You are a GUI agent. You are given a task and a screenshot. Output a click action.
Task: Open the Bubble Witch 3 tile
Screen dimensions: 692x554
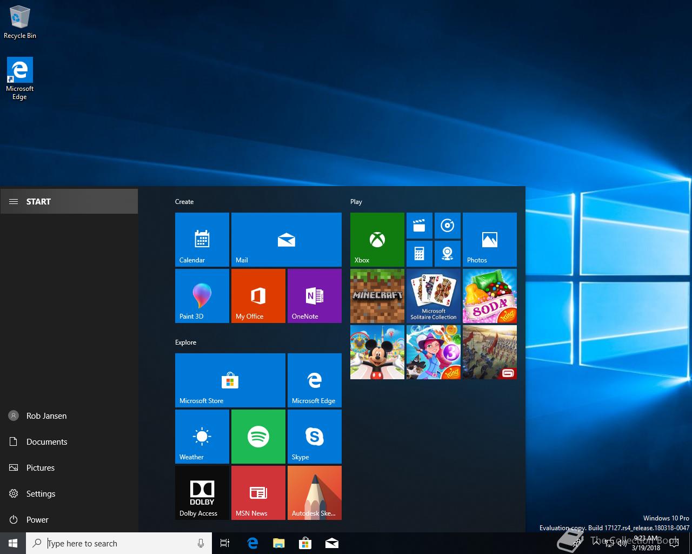pos(434,352)
